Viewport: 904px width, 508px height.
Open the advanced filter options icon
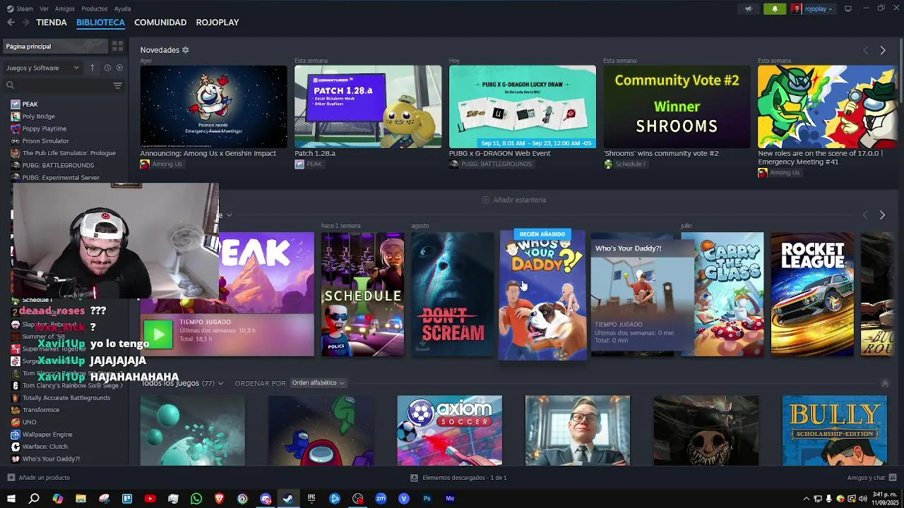[x=118, y=85]
